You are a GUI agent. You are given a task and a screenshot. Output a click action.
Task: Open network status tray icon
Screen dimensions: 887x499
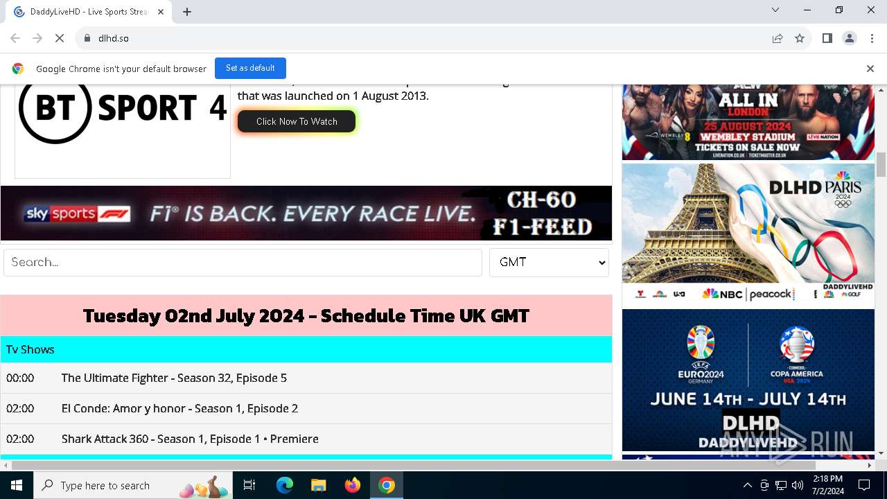781,485
